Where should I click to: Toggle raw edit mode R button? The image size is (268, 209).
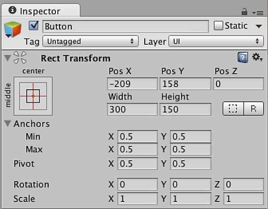[254, 109]
